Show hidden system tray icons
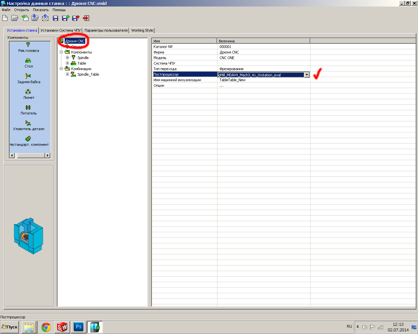This screenshot has height=334, width=418. pos(358,327)
